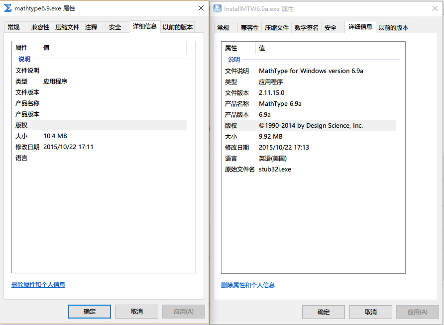This screenshot has height=325, width=444.
Task: Click the copyright value ©1990-2014 by Design Science, Inc.
Action: [x=311, y=126]
